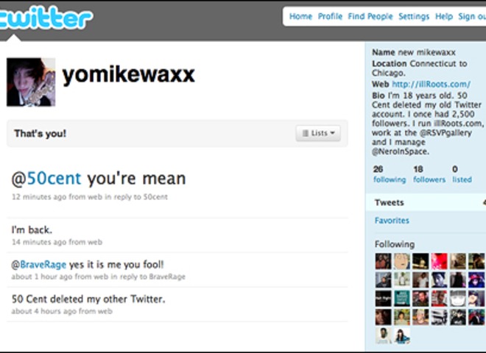Select the Tweets sidebar tab
This screenshot has width=486, height=353.
pyautogui.click(x=426, y=202)
